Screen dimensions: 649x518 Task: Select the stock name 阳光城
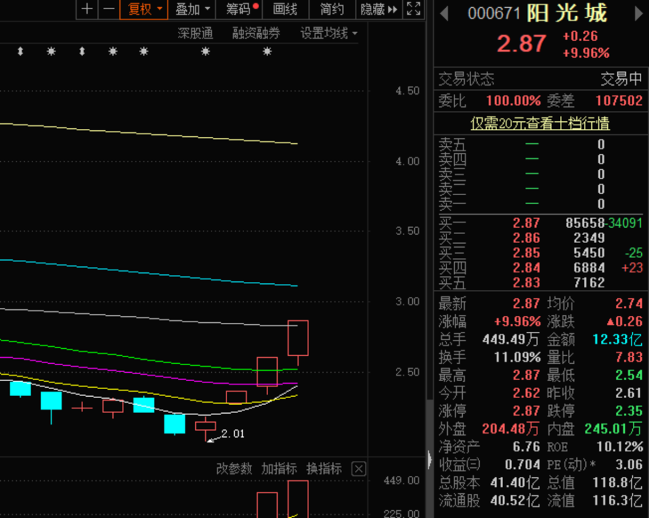(x=567, y=13)
